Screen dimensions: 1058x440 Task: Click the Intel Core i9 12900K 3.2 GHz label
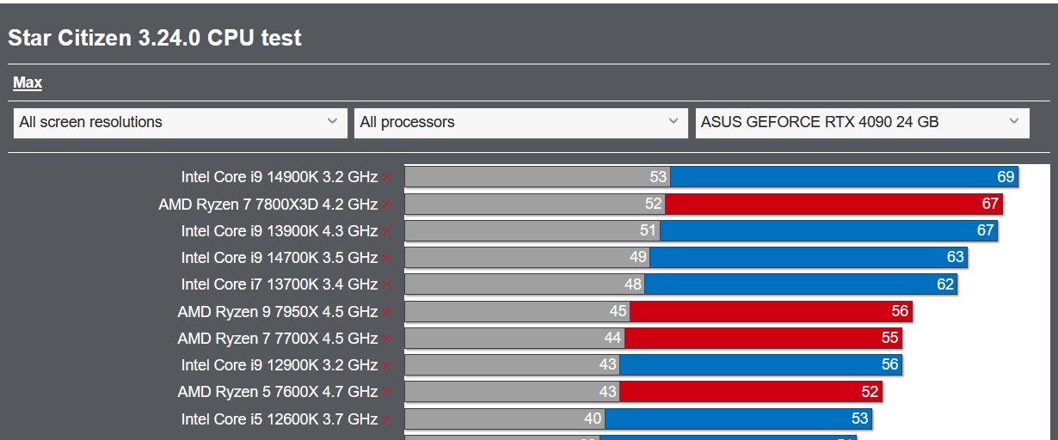(x=280, y=365)
